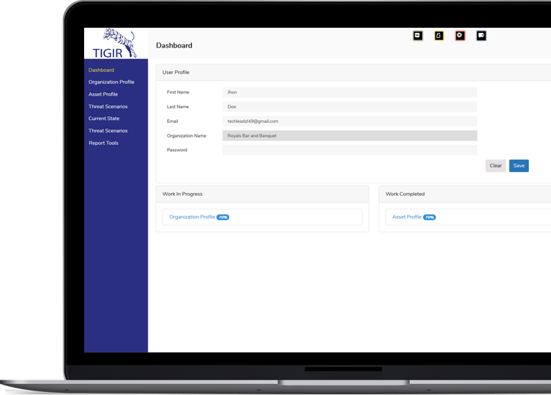The width and height of the screenshot is (551, 395).
Task: Select Dashboard in the sidebar
Action: [x=101, y=70]
